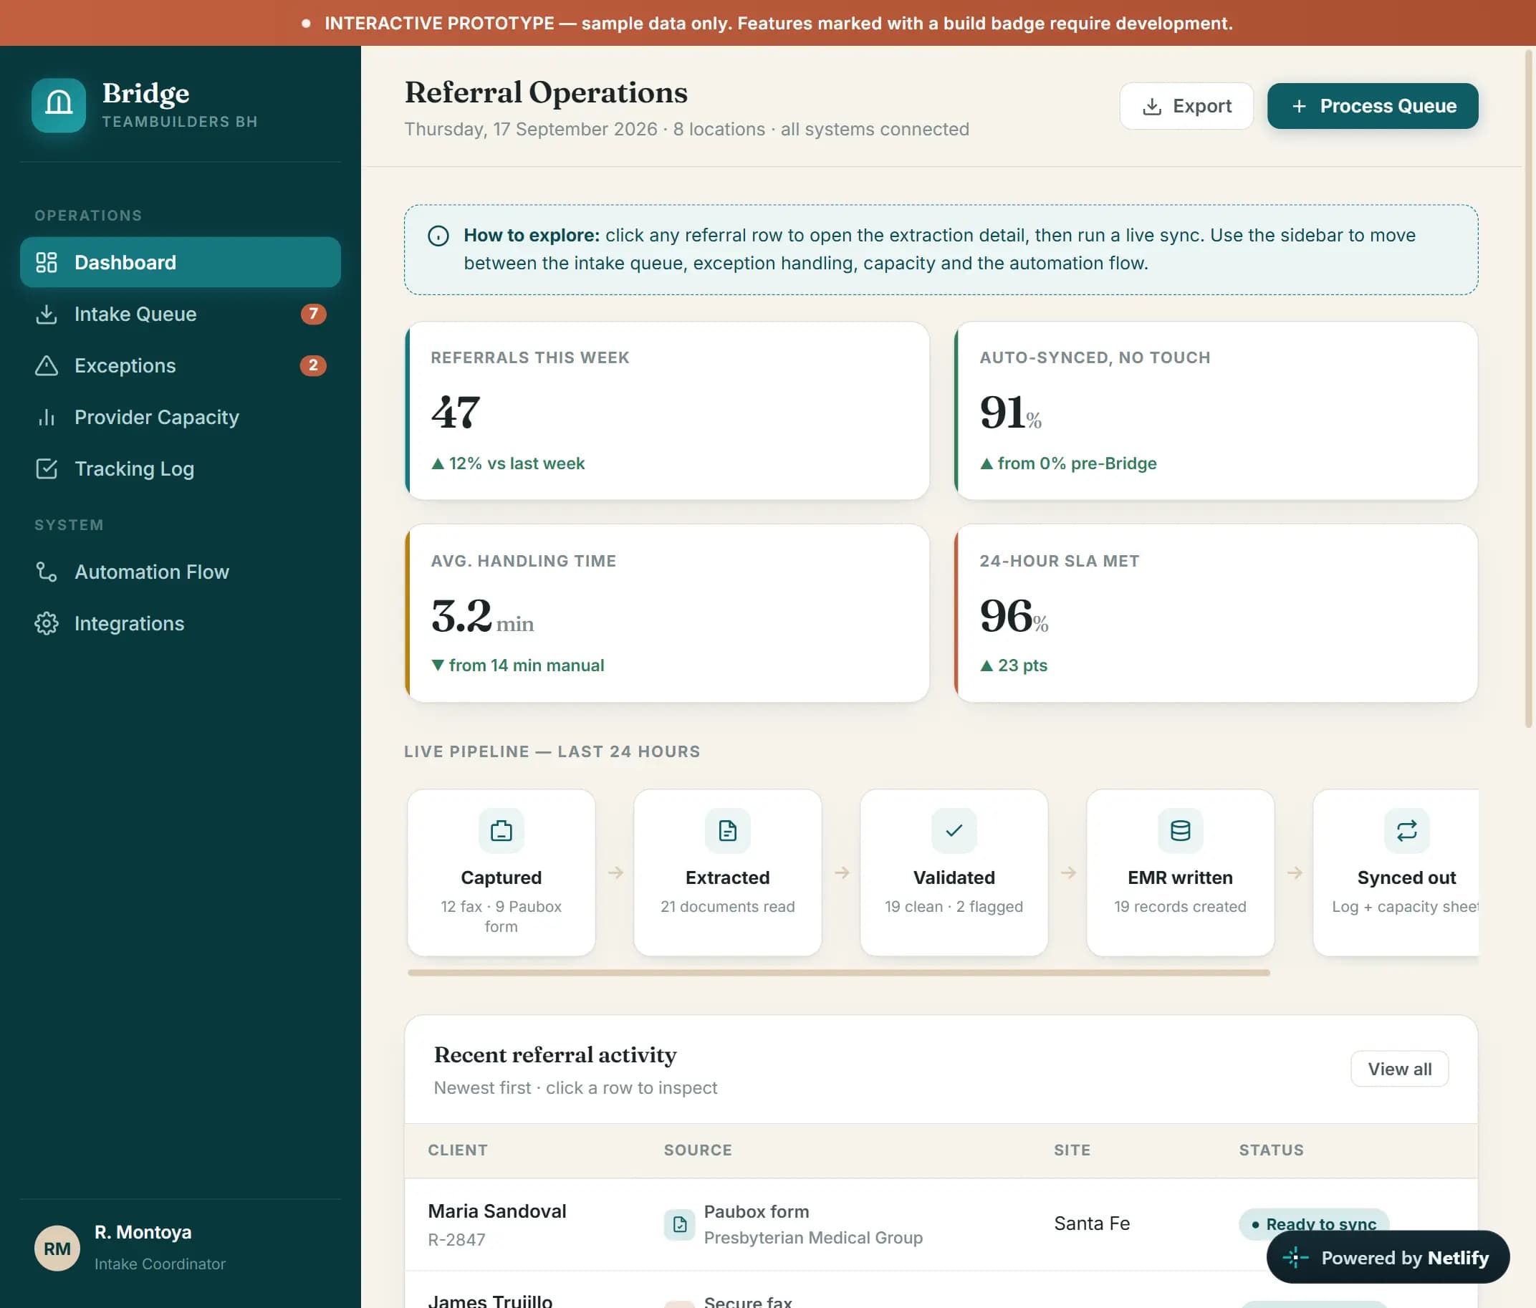Click the Powered by Netlify badge
This screenshot has width=1536, height=1308.
tap(1388, 1258)
